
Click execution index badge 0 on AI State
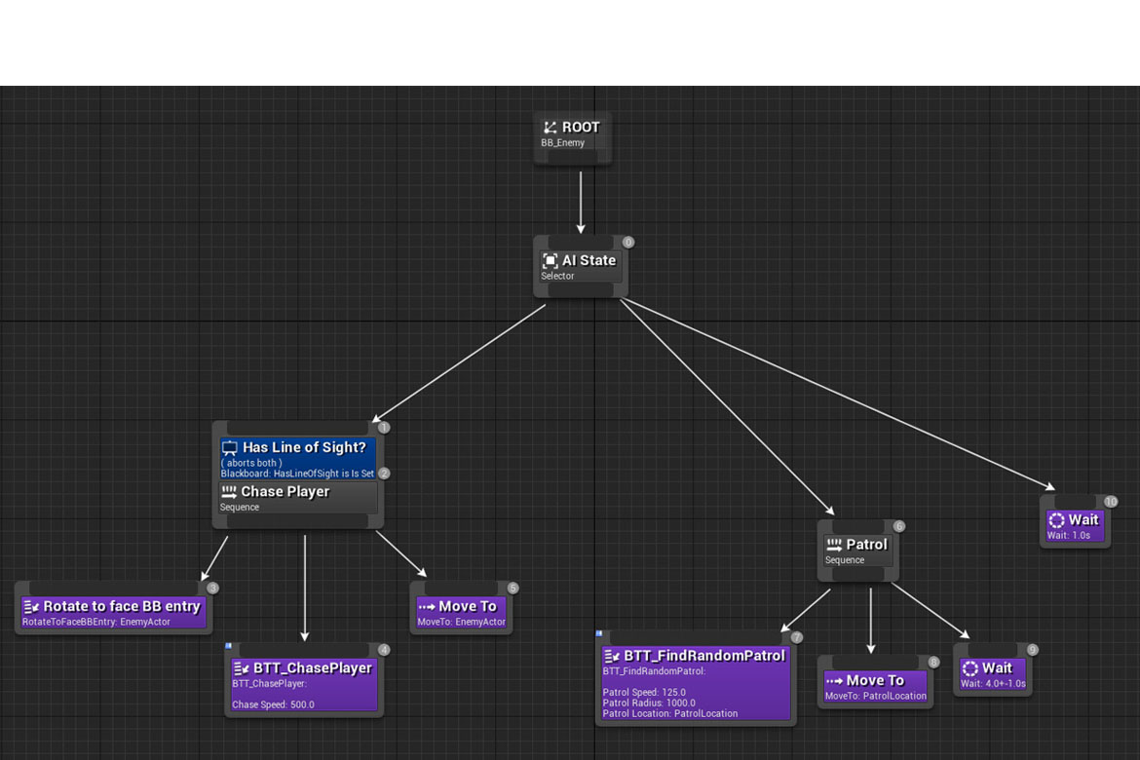[627, 243]
